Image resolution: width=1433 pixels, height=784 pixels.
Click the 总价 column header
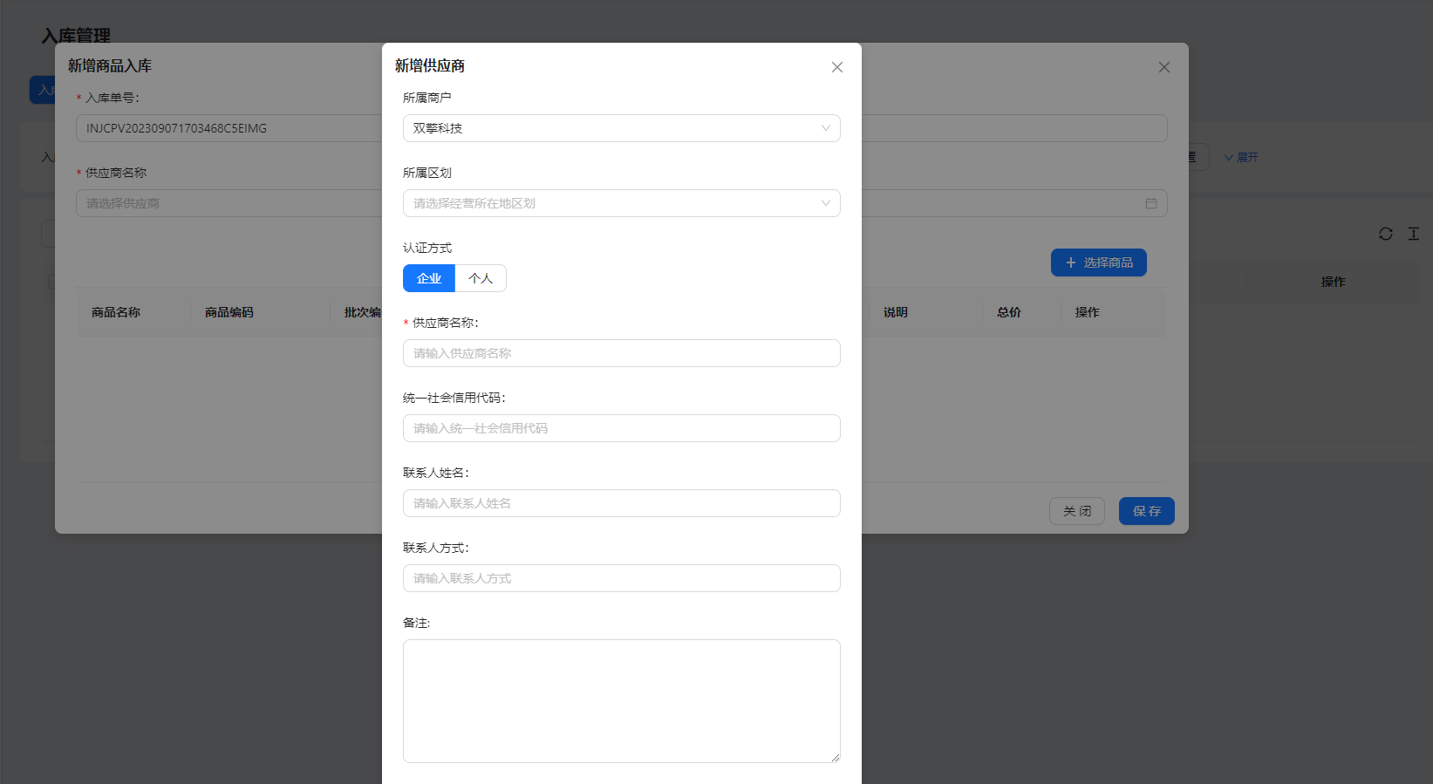click(x=1009, y=312)
